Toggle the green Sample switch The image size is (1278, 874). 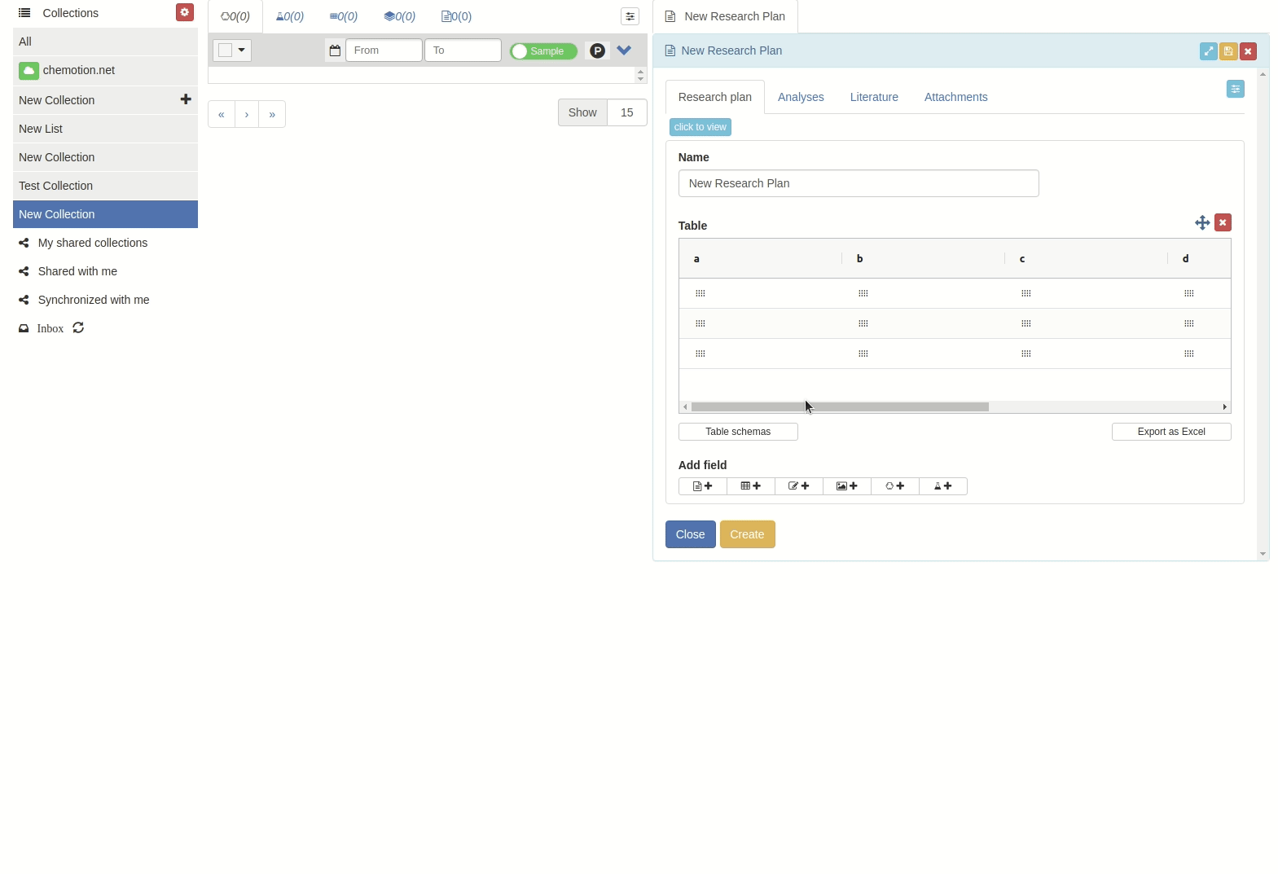543,51
